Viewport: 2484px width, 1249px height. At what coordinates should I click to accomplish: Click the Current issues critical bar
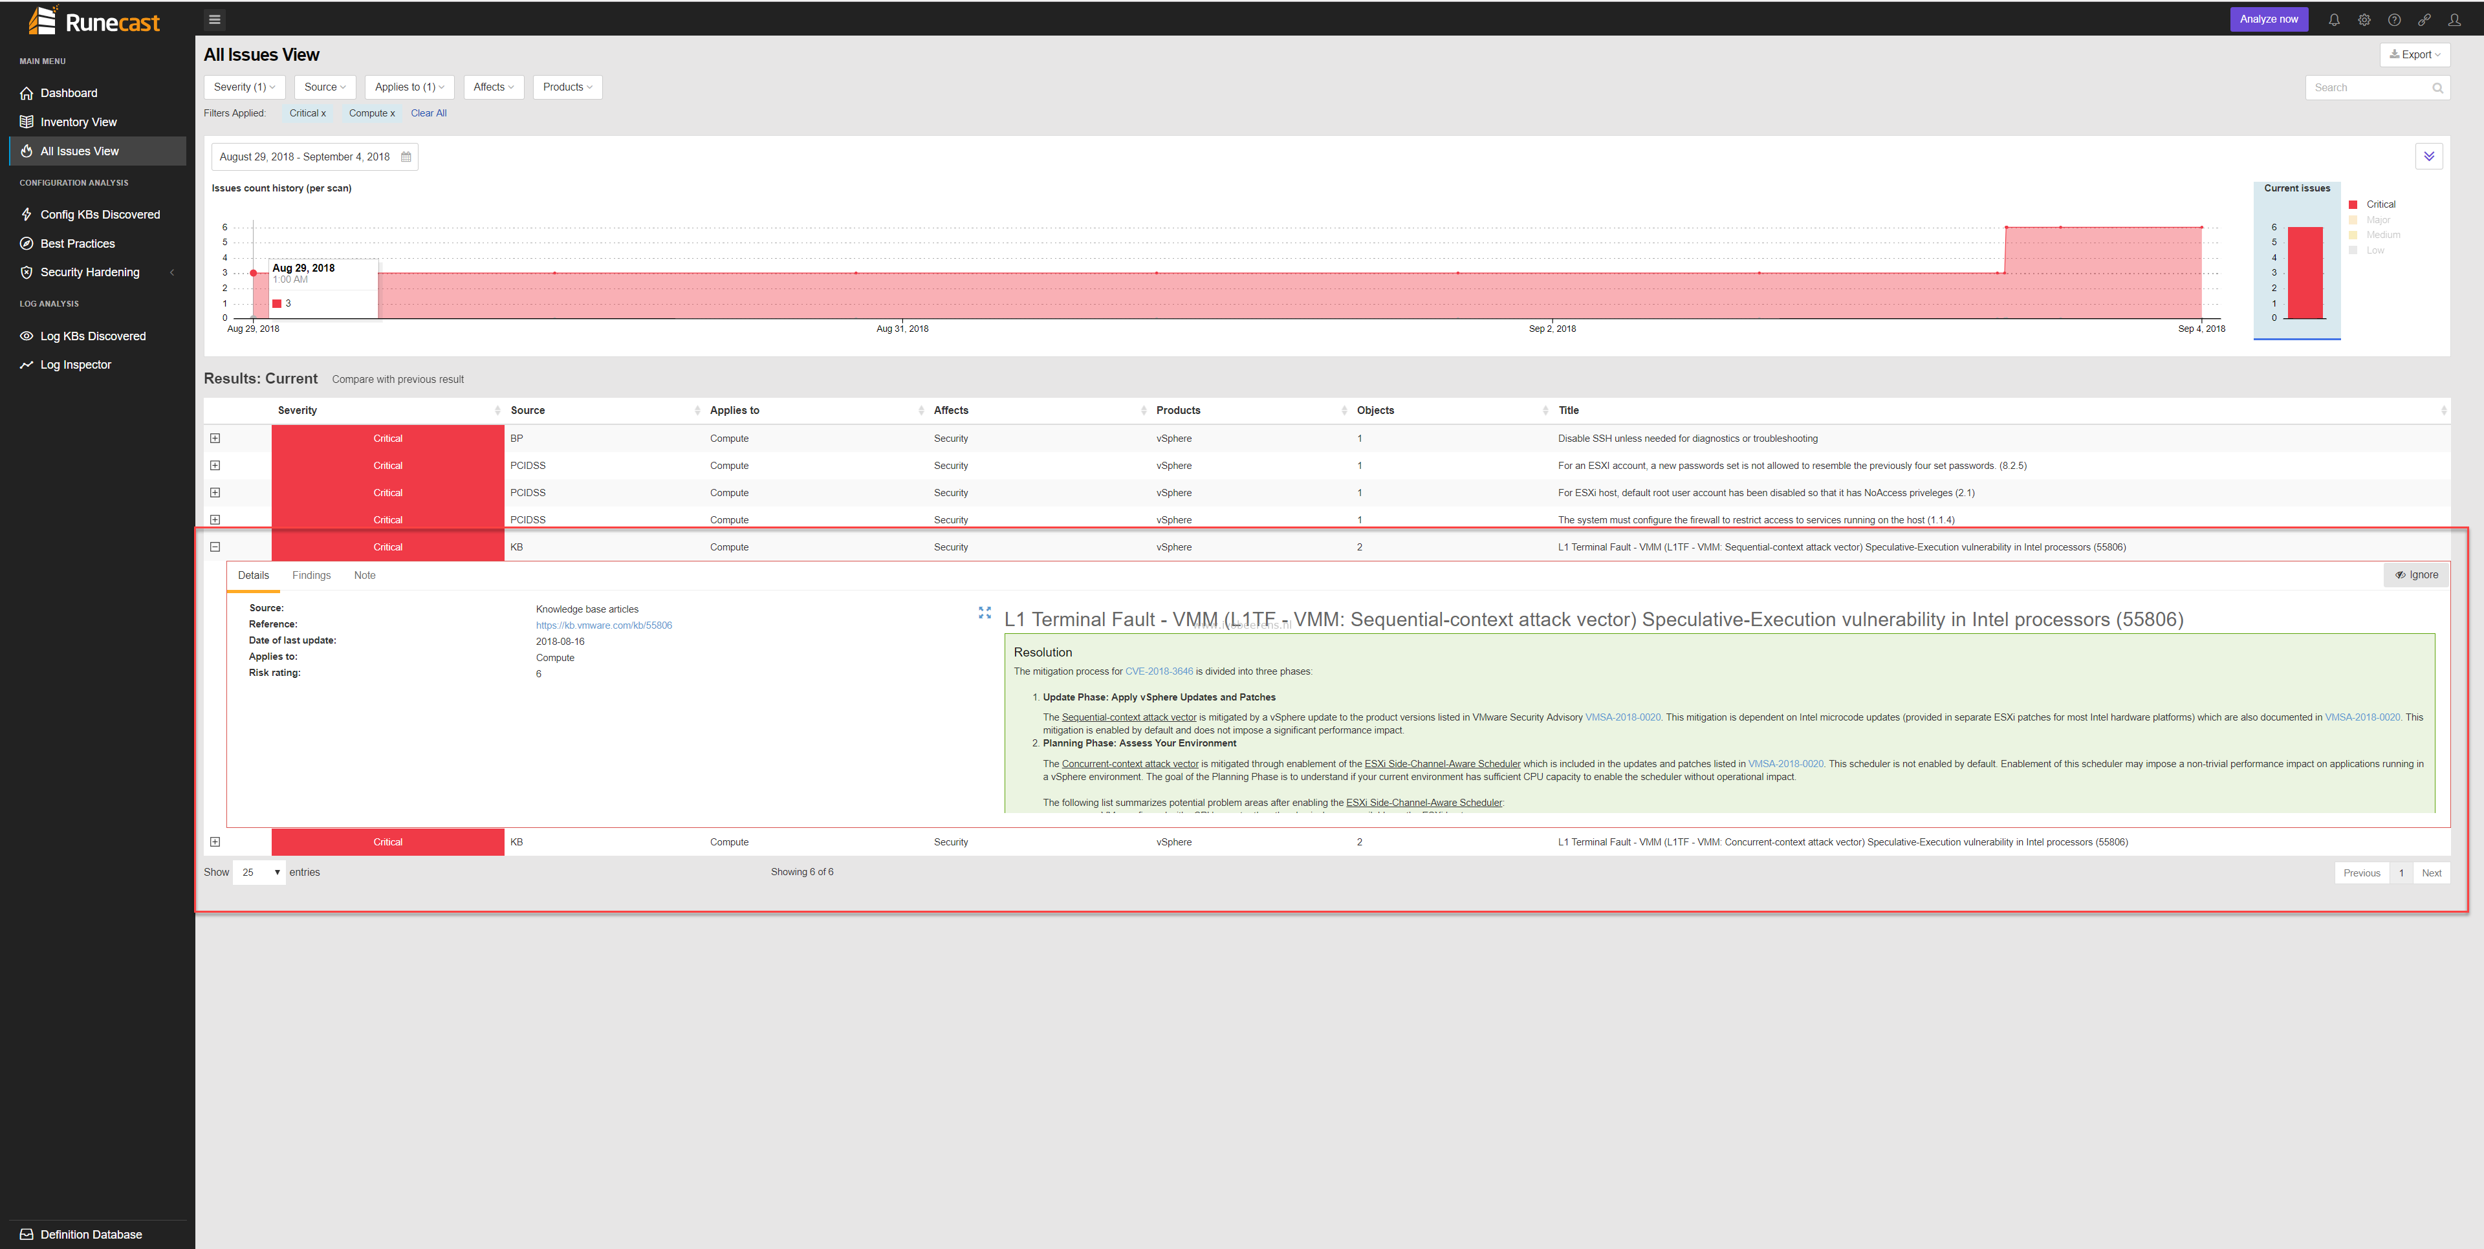coord(2305,273)
